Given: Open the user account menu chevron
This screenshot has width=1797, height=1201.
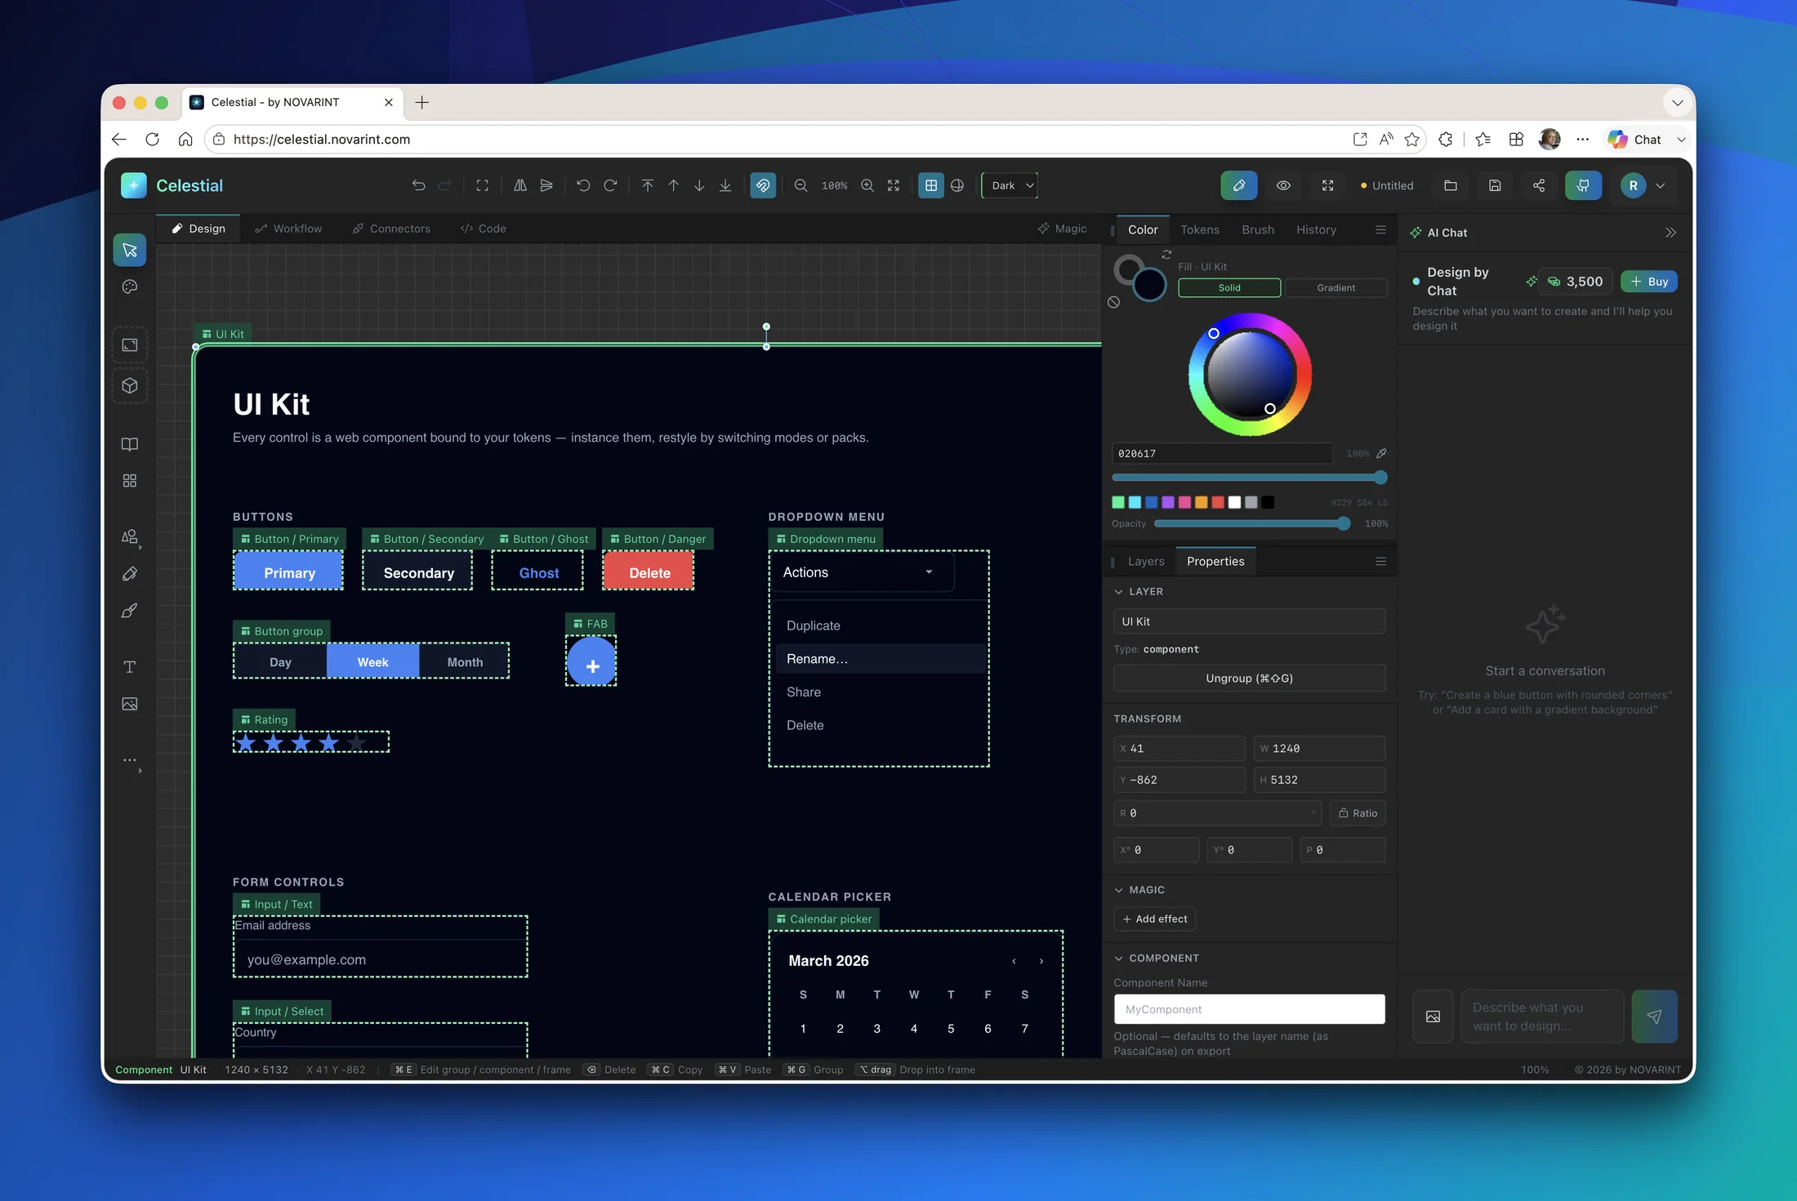Looking at the screenshot, I should pyautogui.click(x=1661, y=185).
